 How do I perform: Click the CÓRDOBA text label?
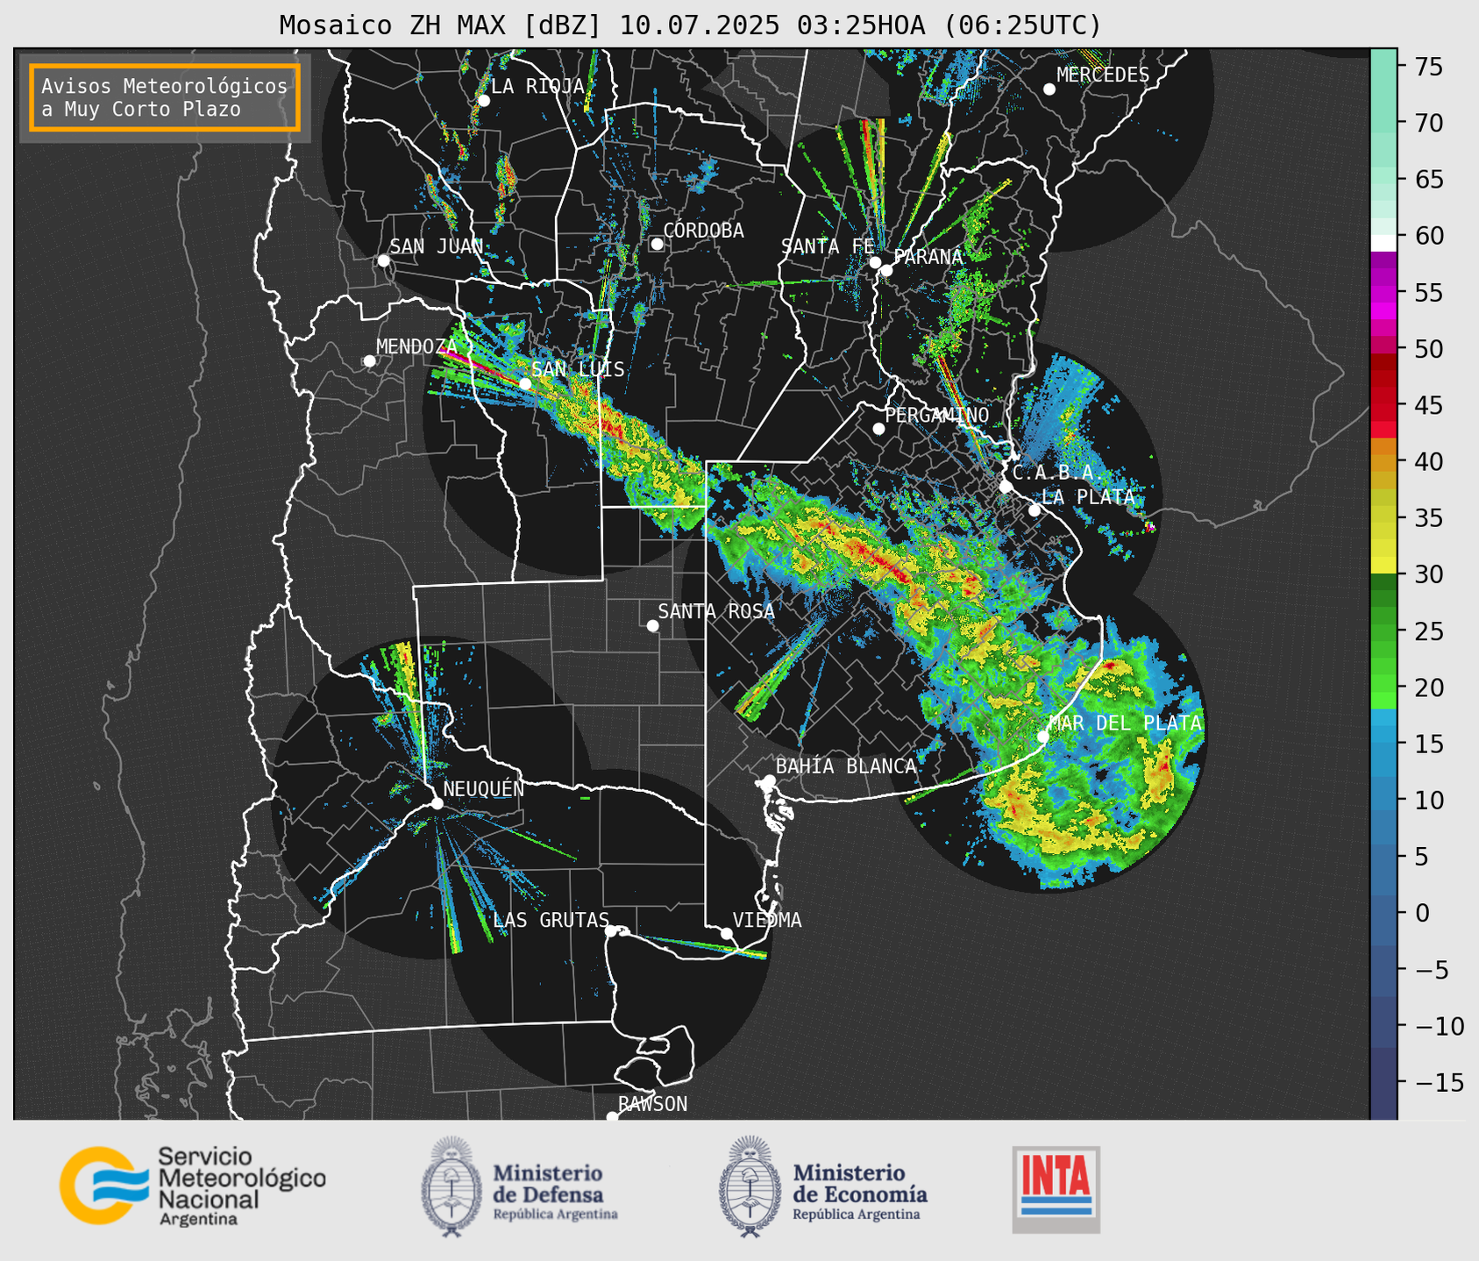click(703, 231)
